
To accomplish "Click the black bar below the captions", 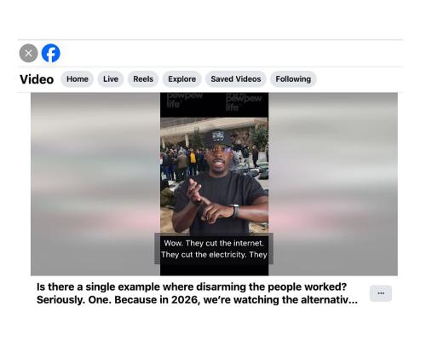I will point(214,270).
